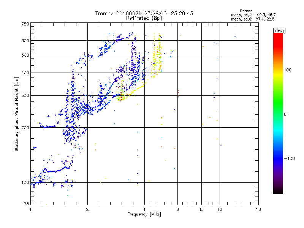Click the isolated blue data point near 12 MHz
Viewport: 304px width, 228px height.
pyautogui.click(x=235, y=36)
